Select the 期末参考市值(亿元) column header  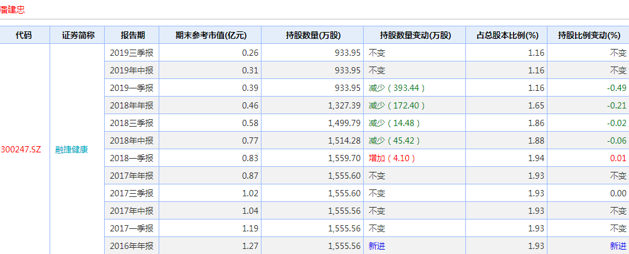[x=210, y=35]
